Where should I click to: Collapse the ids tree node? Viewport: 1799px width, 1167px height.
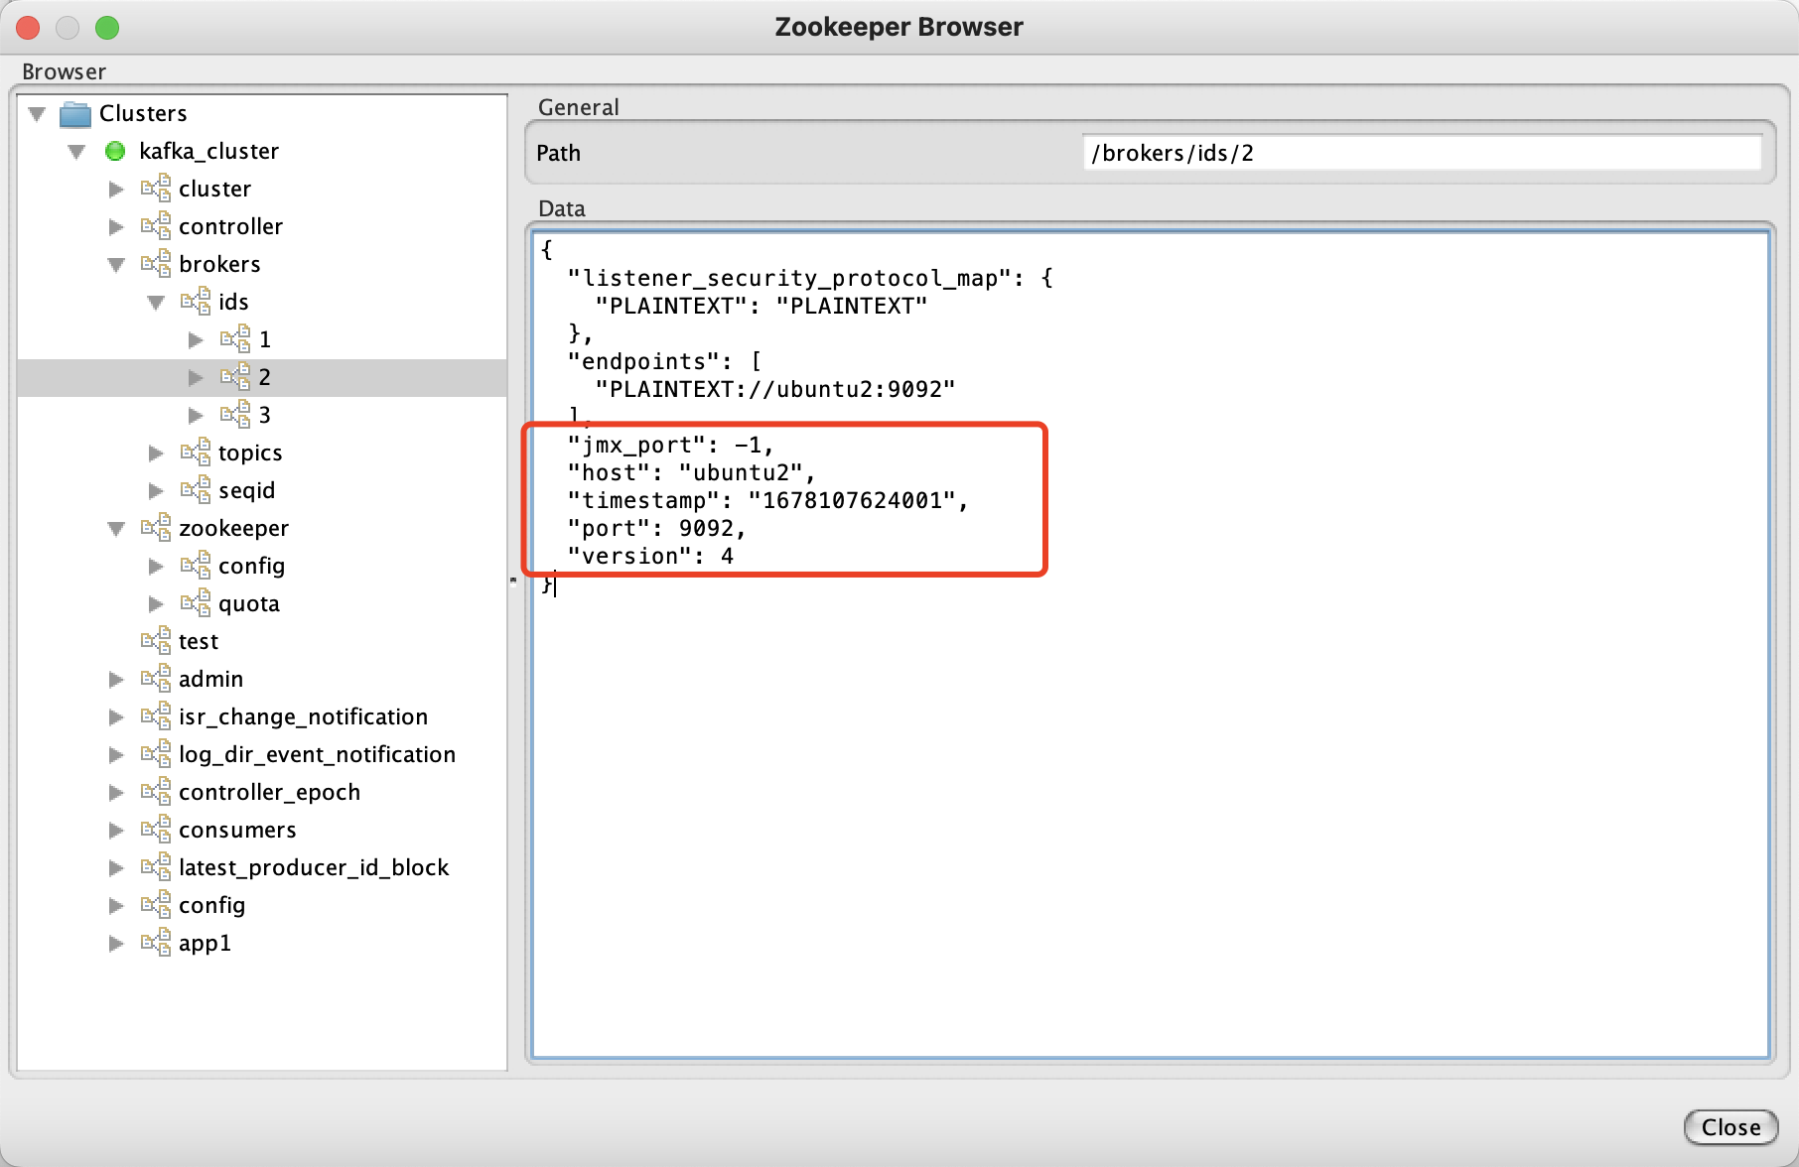(156, 303)
